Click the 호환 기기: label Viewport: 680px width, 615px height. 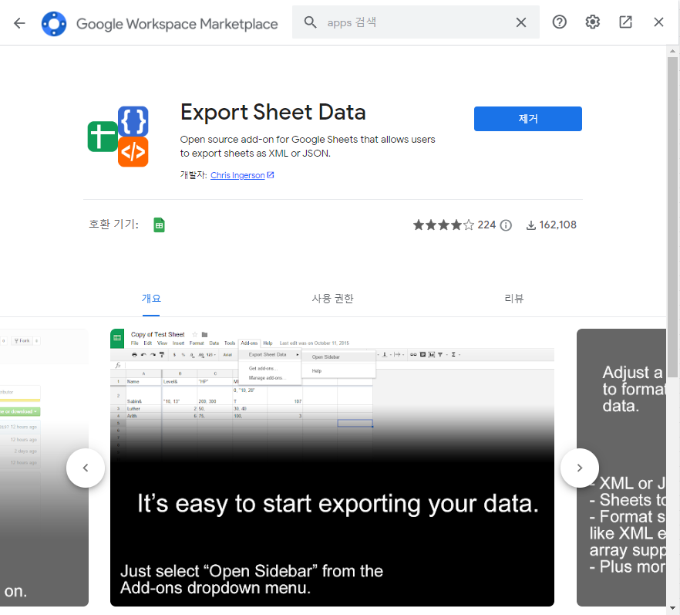click(x=113, y=225)
